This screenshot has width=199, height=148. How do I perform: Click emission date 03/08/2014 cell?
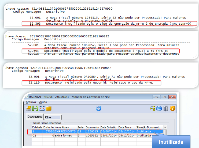click(x=109, y=131)
